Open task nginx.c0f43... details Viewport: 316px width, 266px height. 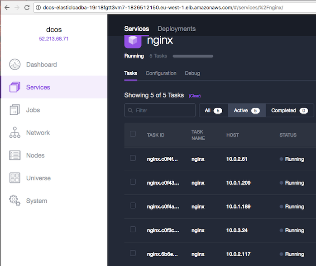163,183
